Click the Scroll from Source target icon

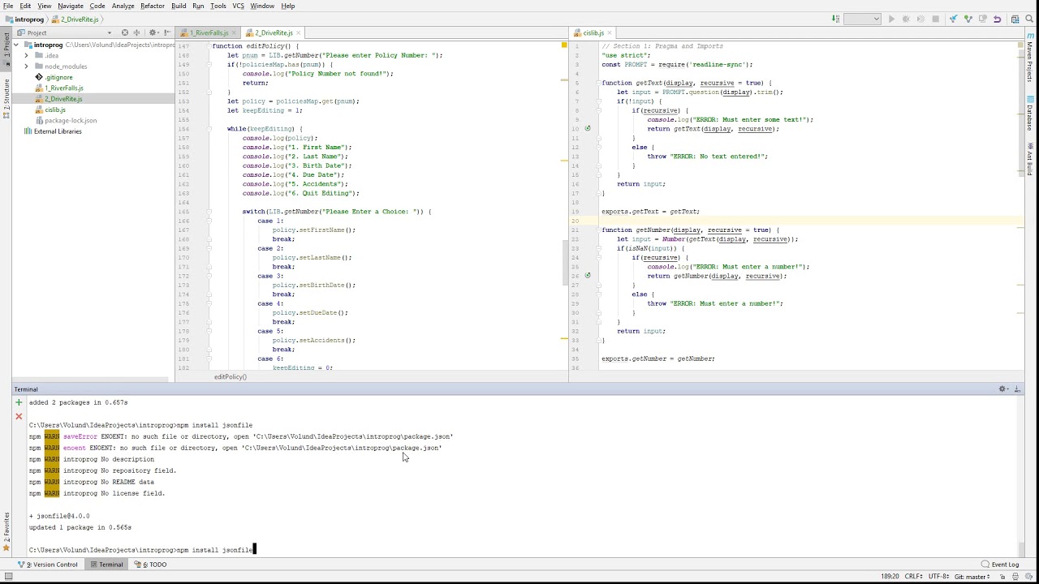point(125,32)
